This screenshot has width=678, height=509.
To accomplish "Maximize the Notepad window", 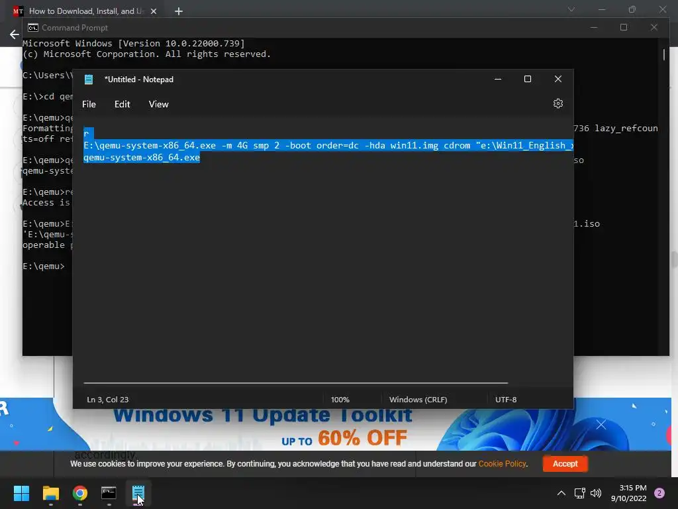I will (x=528, y=79).
